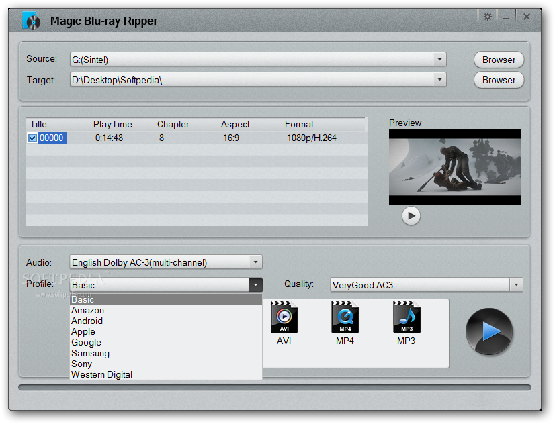Choose Google in the profile list
Screen dimensions: 555x424
point(166,342)
